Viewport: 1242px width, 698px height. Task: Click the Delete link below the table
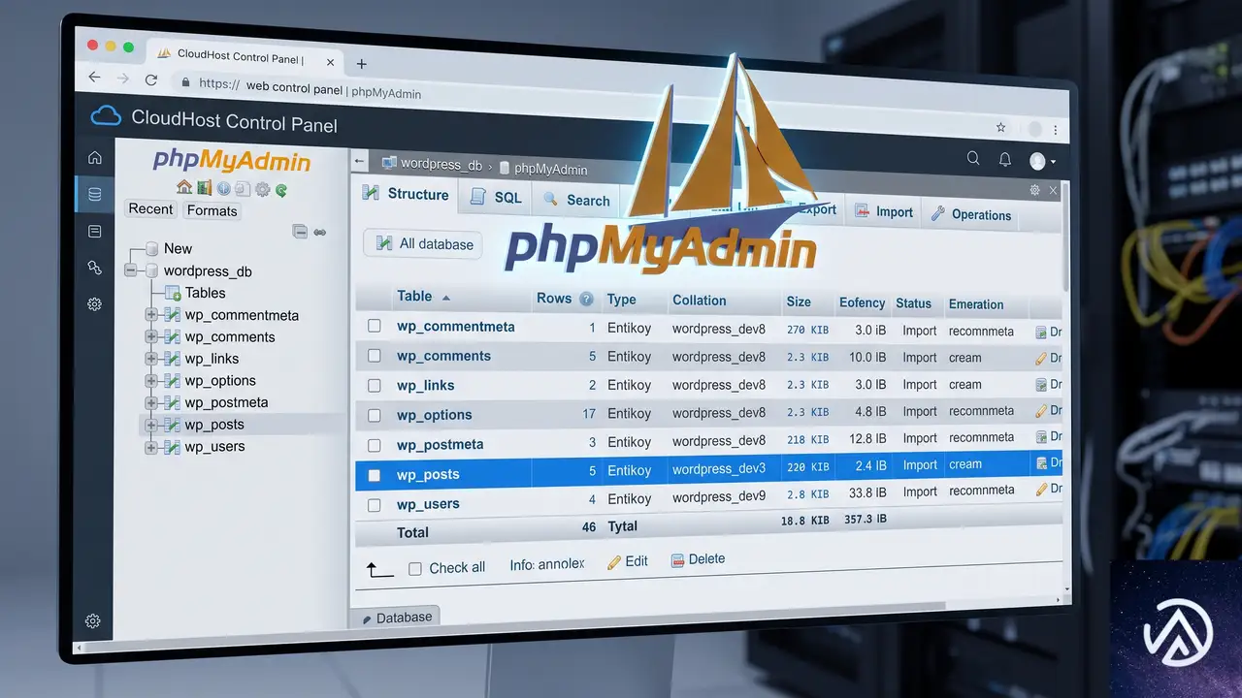pyautogui.click(x=698, y=559)
